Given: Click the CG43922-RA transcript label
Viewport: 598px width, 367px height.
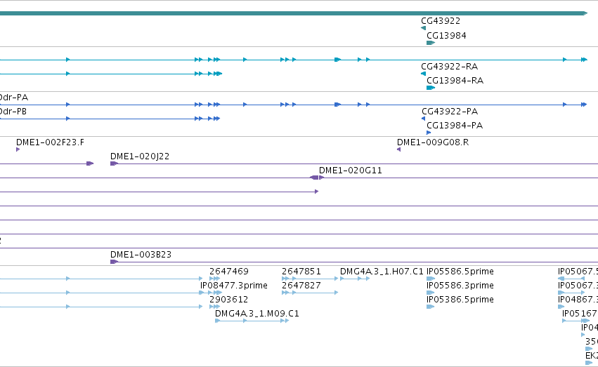Looking at the screenshot, I should (x=449, y=67).
